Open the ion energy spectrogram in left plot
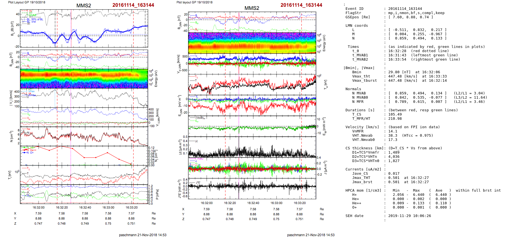 click(84, 79)
